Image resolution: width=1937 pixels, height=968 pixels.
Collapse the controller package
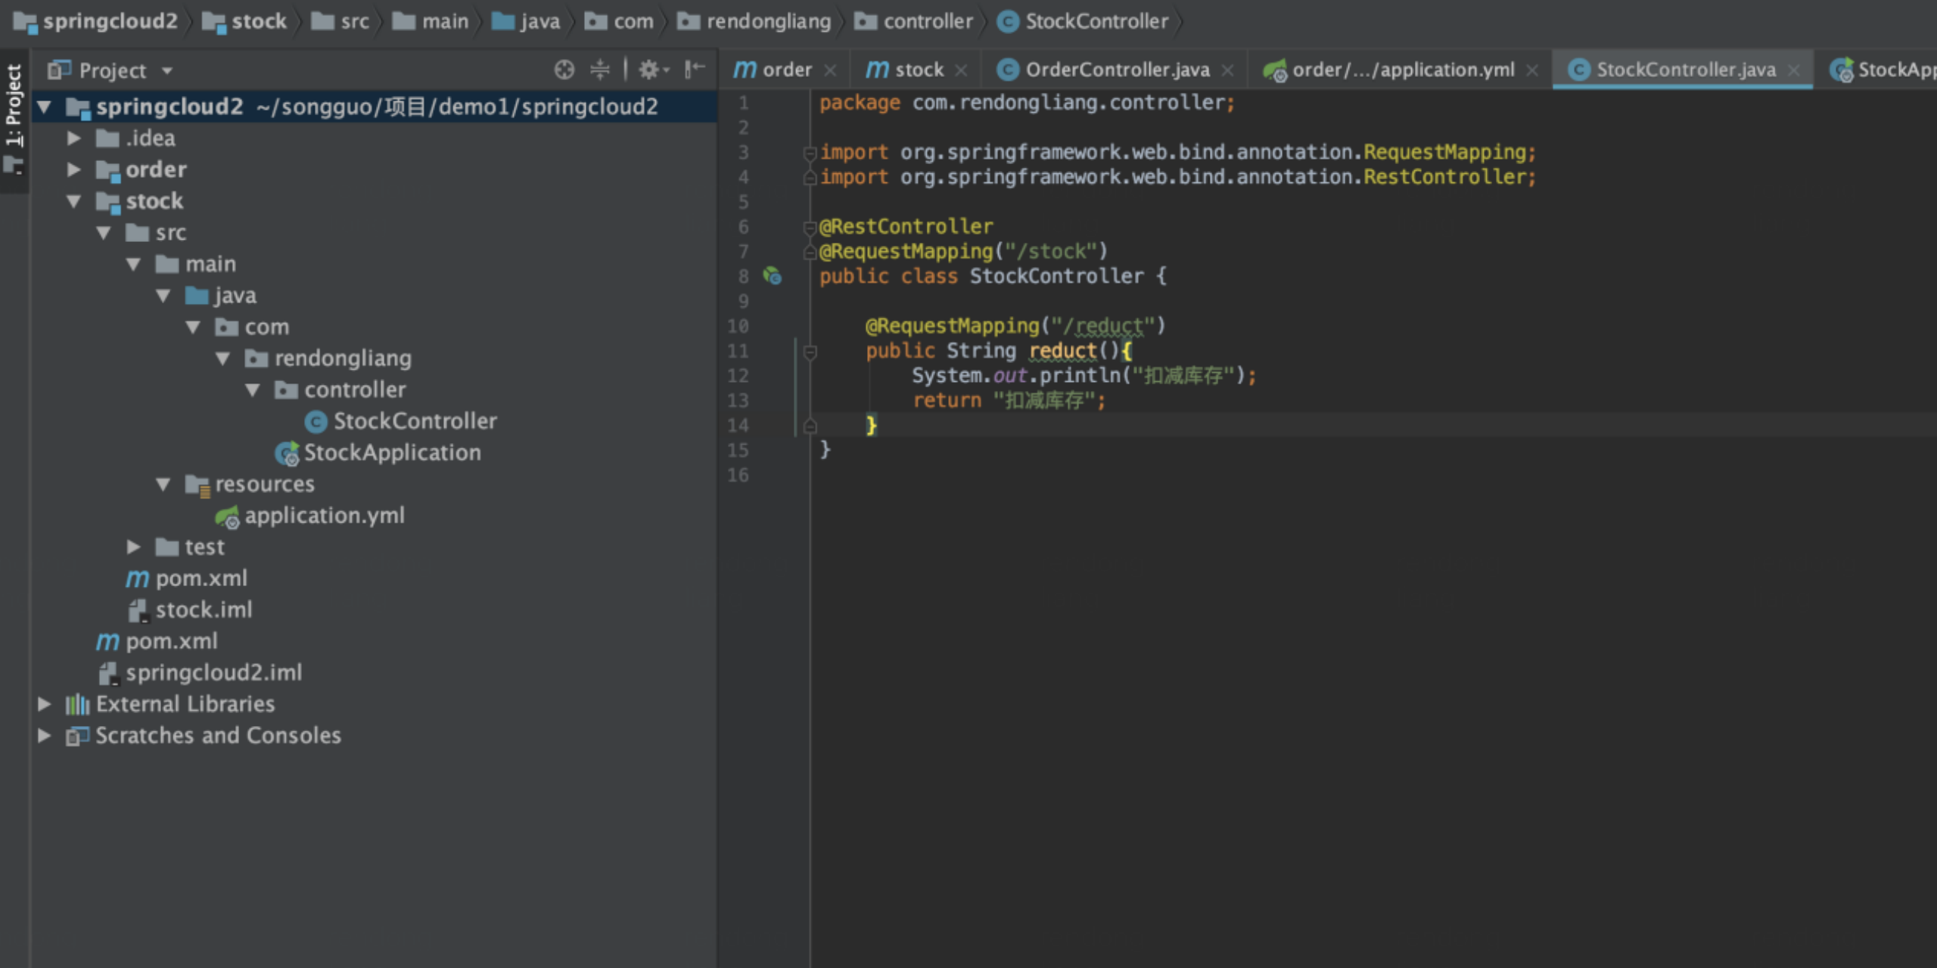tap(253, 390)
